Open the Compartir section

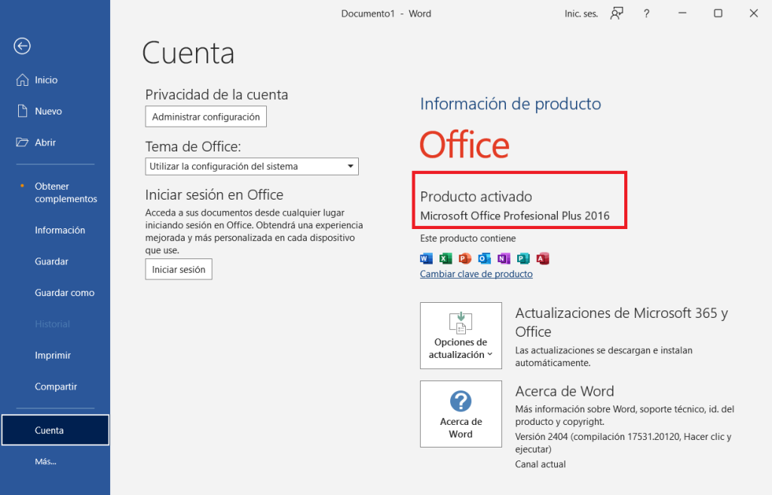coord(55,386)
